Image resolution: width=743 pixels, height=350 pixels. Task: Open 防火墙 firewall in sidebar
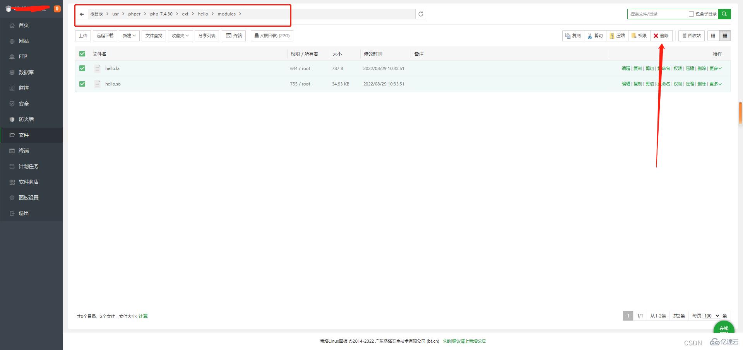click(x=31, y=119)
